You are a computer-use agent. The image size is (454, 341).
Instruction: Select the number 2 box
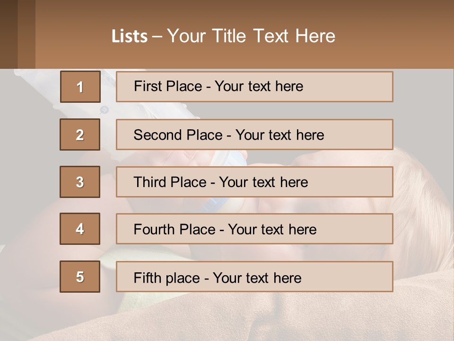80,135
